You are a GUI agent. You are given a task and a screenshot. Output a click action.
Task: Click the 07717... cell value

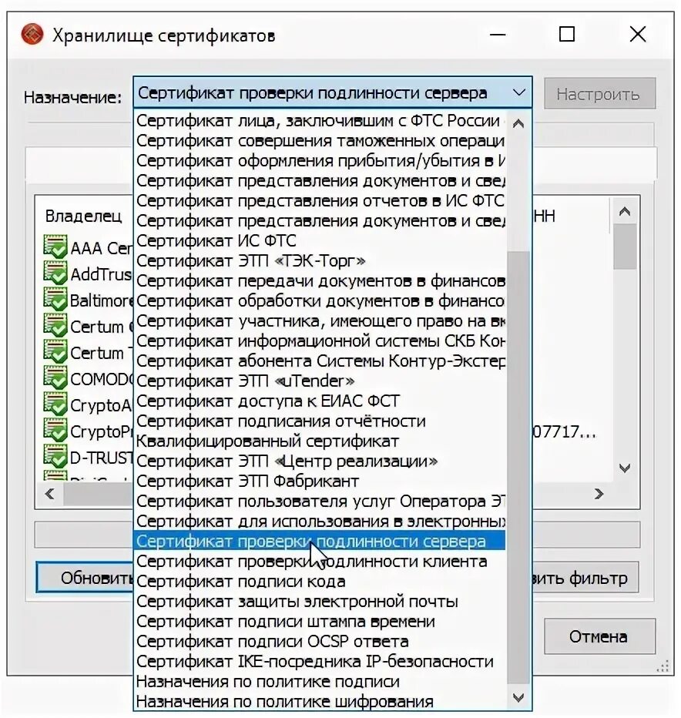click(564, 432)
